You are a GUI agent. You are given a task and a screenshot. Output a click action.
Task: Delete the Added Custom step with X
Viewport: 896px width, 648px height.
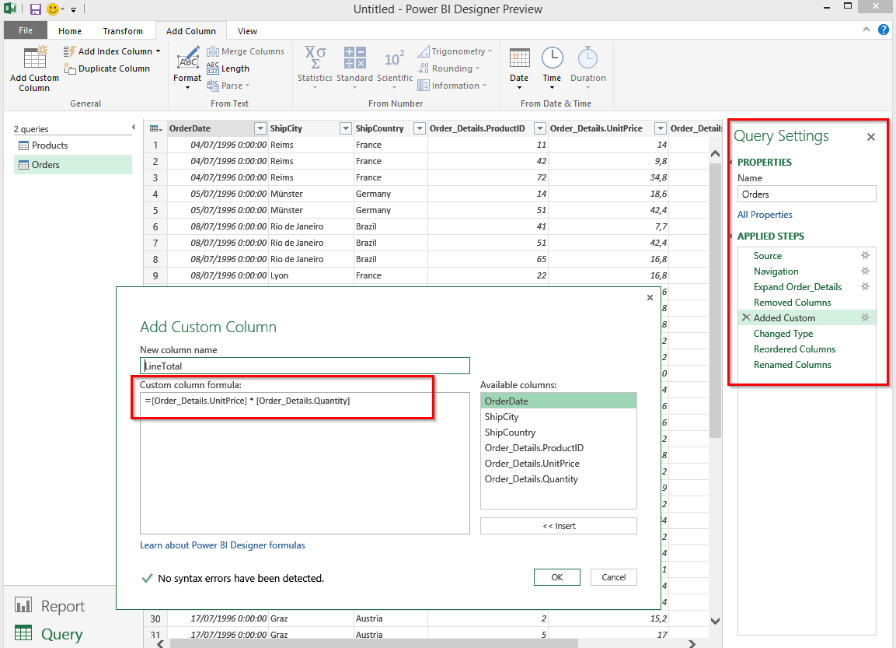[x=746, y=317]
